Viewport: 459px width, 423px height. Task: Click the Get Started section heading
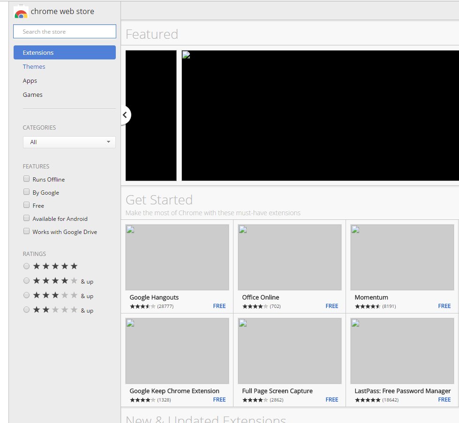(x=159, y=200)
